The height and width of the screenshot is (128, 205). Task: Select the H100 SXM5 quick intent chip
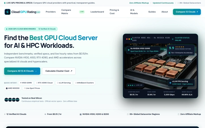[26, 83]
